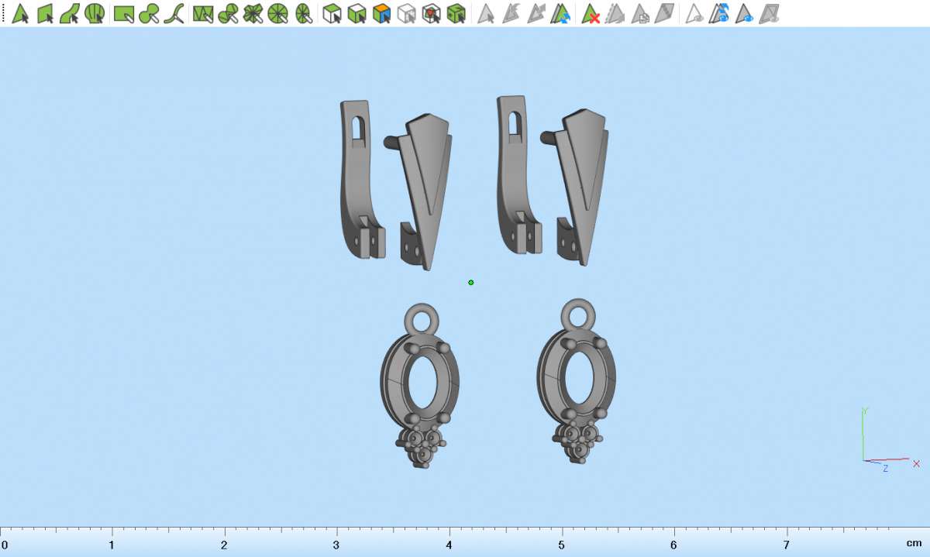Click the transparent ghost cube icon
The height and width of the screenshot is (557, 930).
(x=406, y=13)
